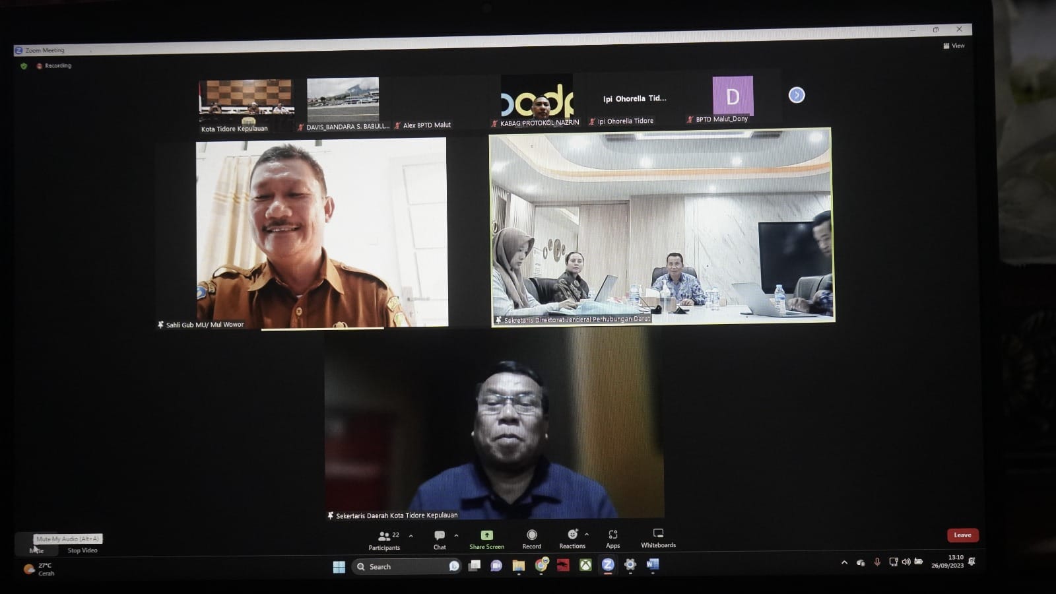This screenshot has height=594, width=1056.
Task: Open battery status in system tray
Action: coord(918,562)
